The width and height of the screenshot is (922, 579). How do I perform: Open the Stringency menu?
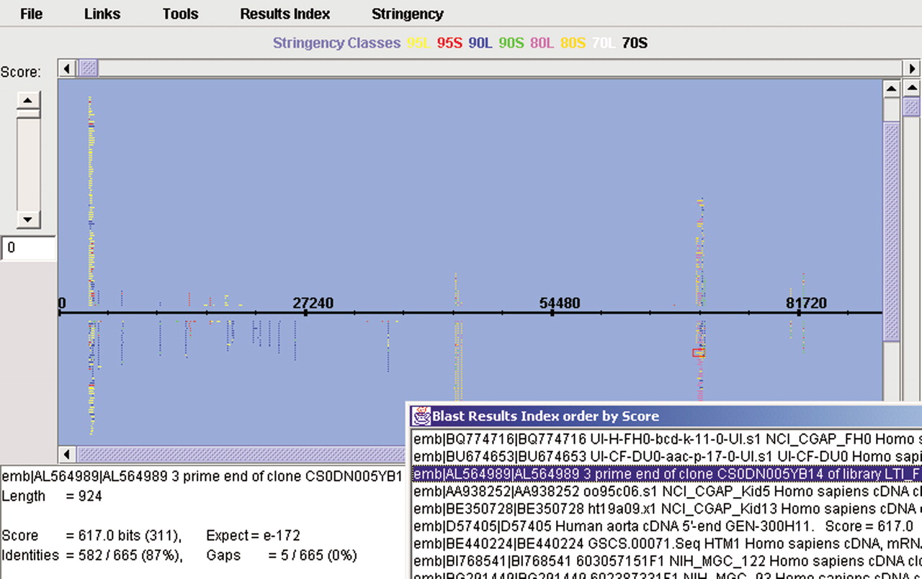407,14
